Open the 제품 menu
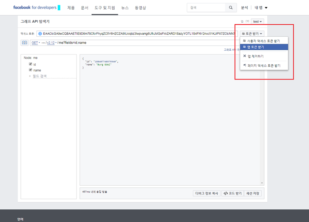Image resolution: width=309 pixels, height=222 pixels. point(71,8)
